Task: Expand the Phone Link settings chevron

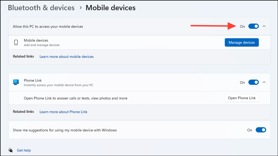Action: [264, 82]
